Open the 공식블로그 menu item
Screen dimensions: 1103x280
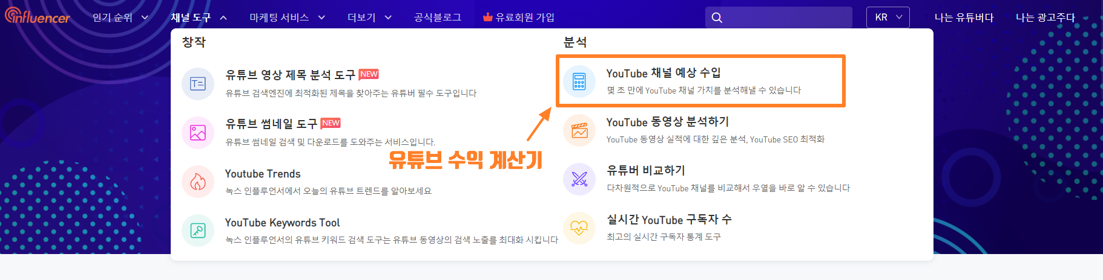[x=438, y=17]
